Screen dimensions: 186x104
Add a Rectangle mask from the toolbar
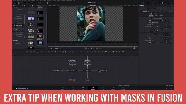77,52
